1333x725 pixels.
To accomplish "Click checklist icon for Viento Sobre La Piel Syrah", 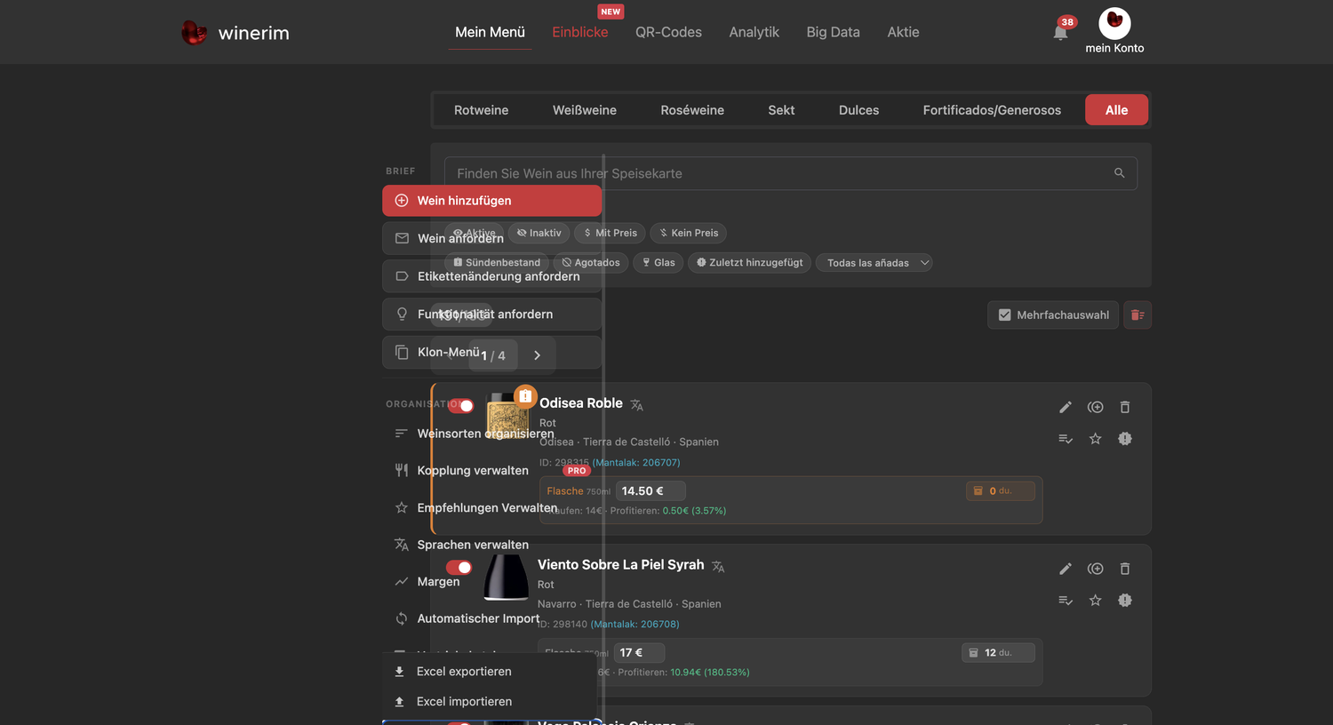I will pyautogui.click(x=1066, y=601).
